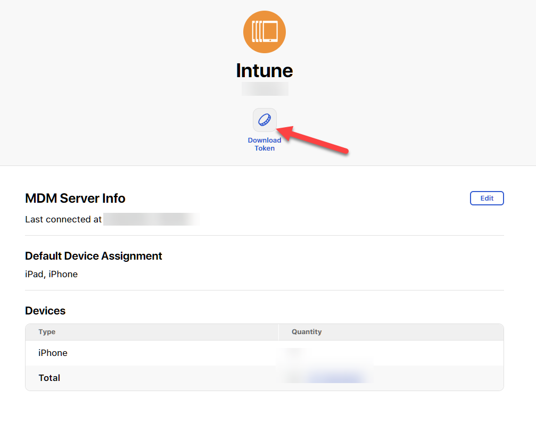The width and height of the screenshot is (536, 423).
Task: Click the 'Last connected at' text
Action: pyautogui.click(x=63, y=219)
